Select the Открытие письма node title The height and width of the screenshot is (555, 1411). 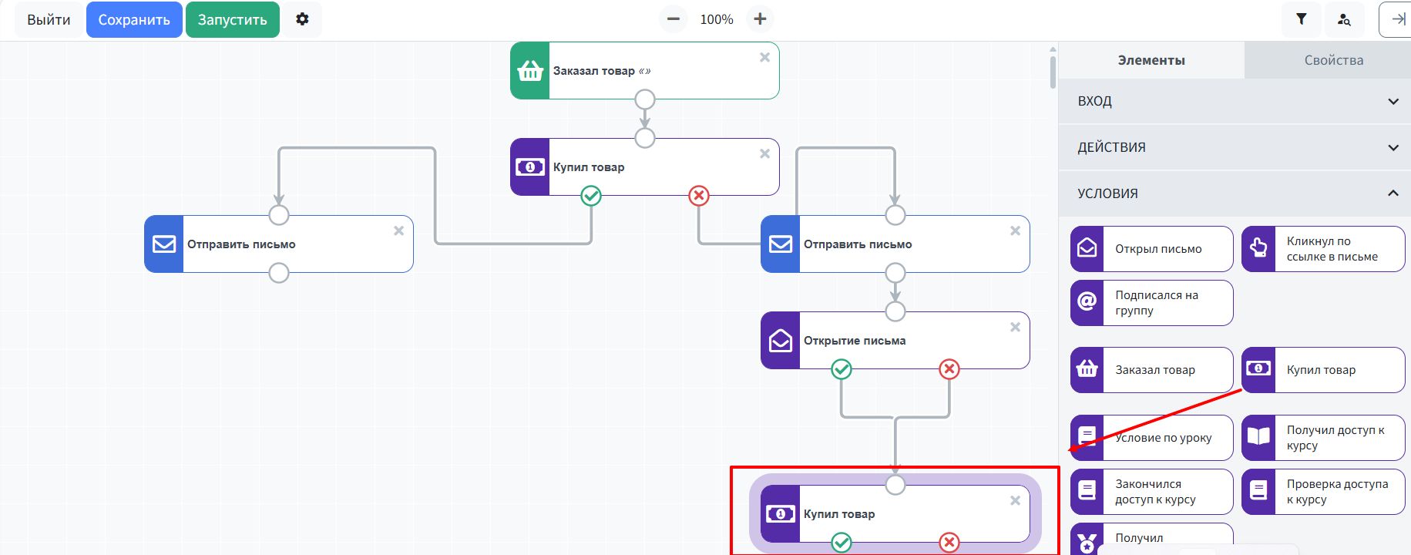pyautogui.click(x=855, y=341)
